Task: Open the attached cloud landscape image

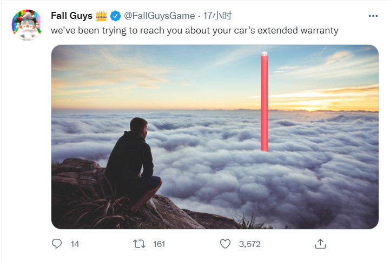Action: coord(215,137)
